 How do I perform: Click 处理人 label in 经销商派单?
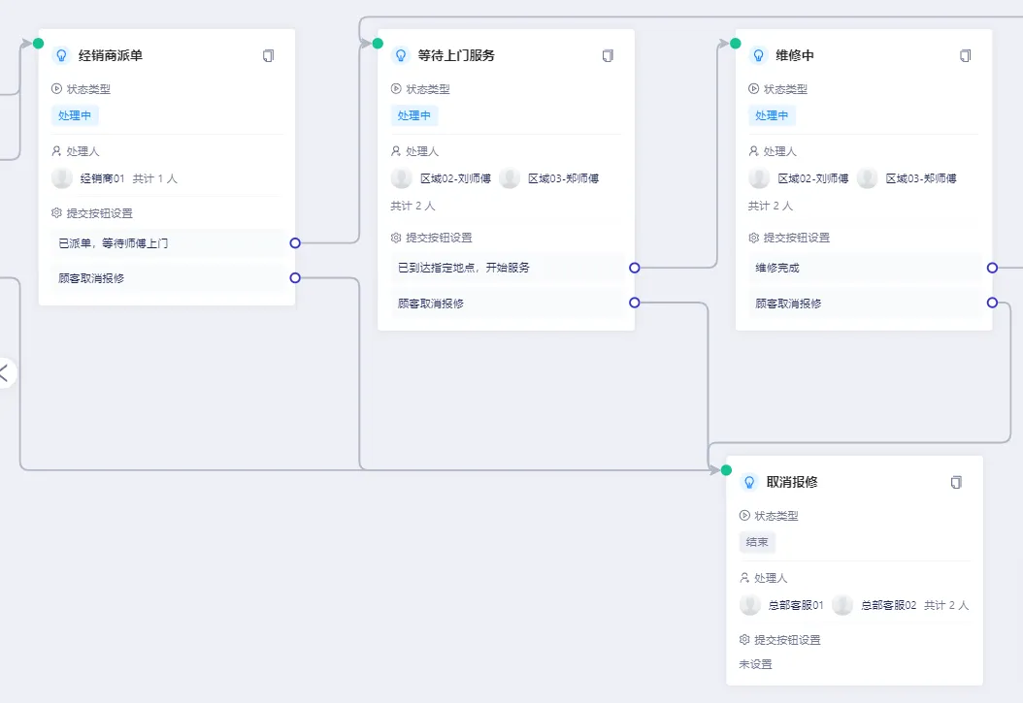tap(82, 151)
